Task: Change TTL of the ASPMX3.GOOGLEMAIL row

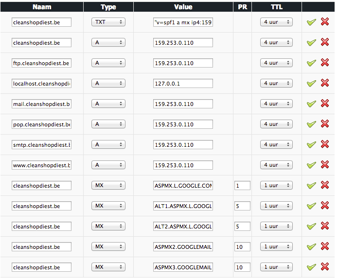Action: click(x=276, y=267)
